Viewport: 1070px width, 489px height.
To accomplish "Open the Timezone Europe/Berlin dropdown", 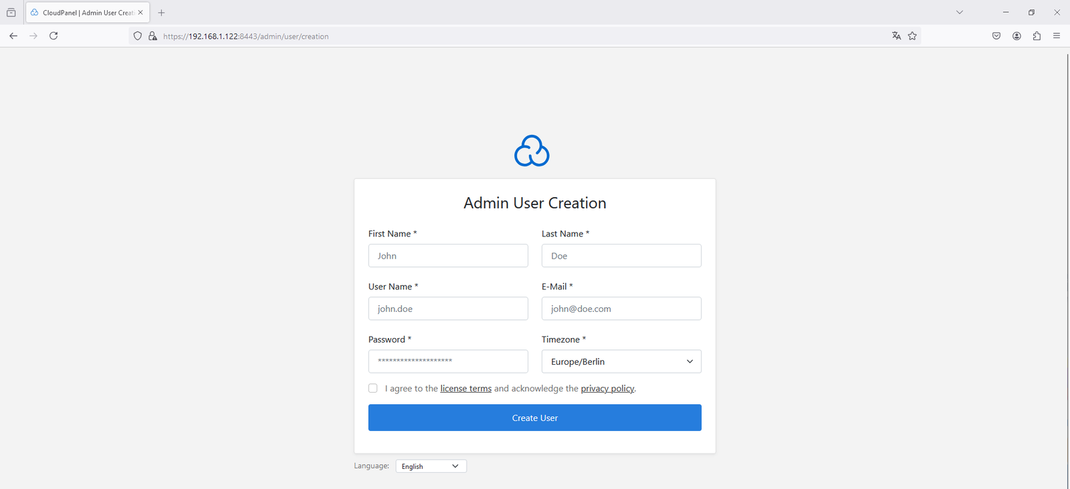I will [621, 361].
